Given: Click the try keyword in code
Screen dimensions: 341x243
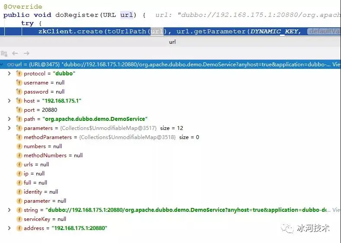Looking at the screenshot, I should (x=27, y=23).
